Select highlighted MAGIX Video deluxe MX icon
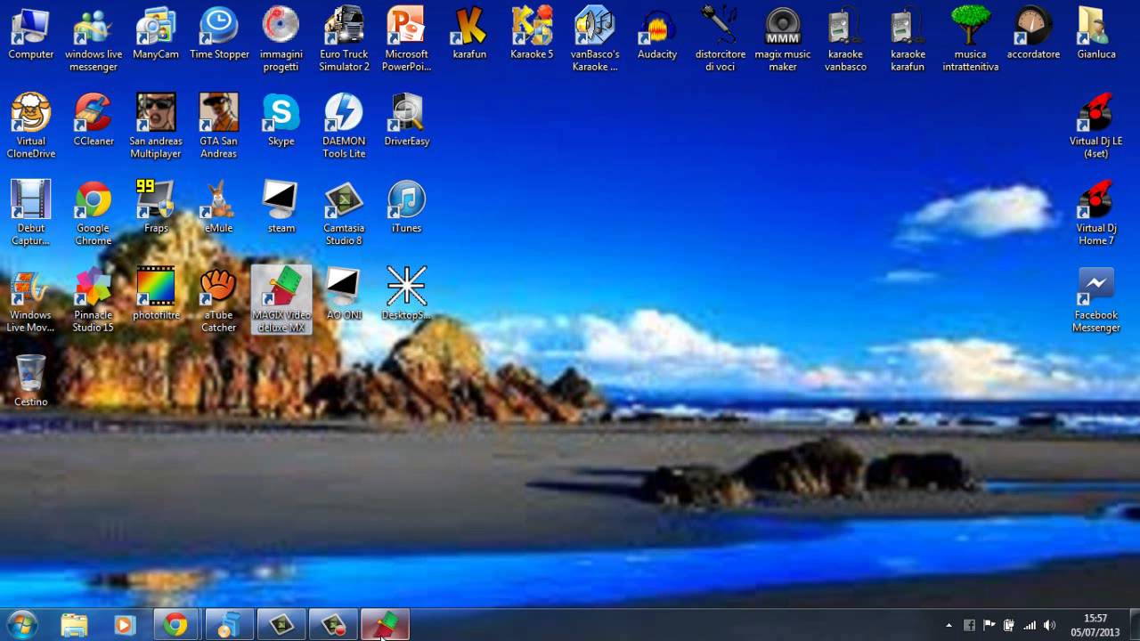1140x641 pixels. point(281,300)
